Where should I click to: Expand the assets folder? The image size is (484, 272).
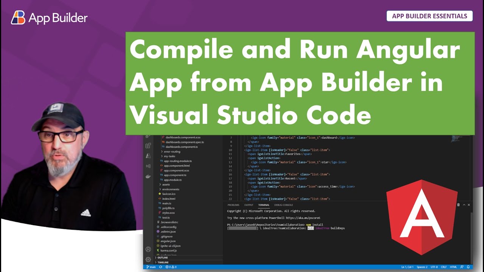164,184
